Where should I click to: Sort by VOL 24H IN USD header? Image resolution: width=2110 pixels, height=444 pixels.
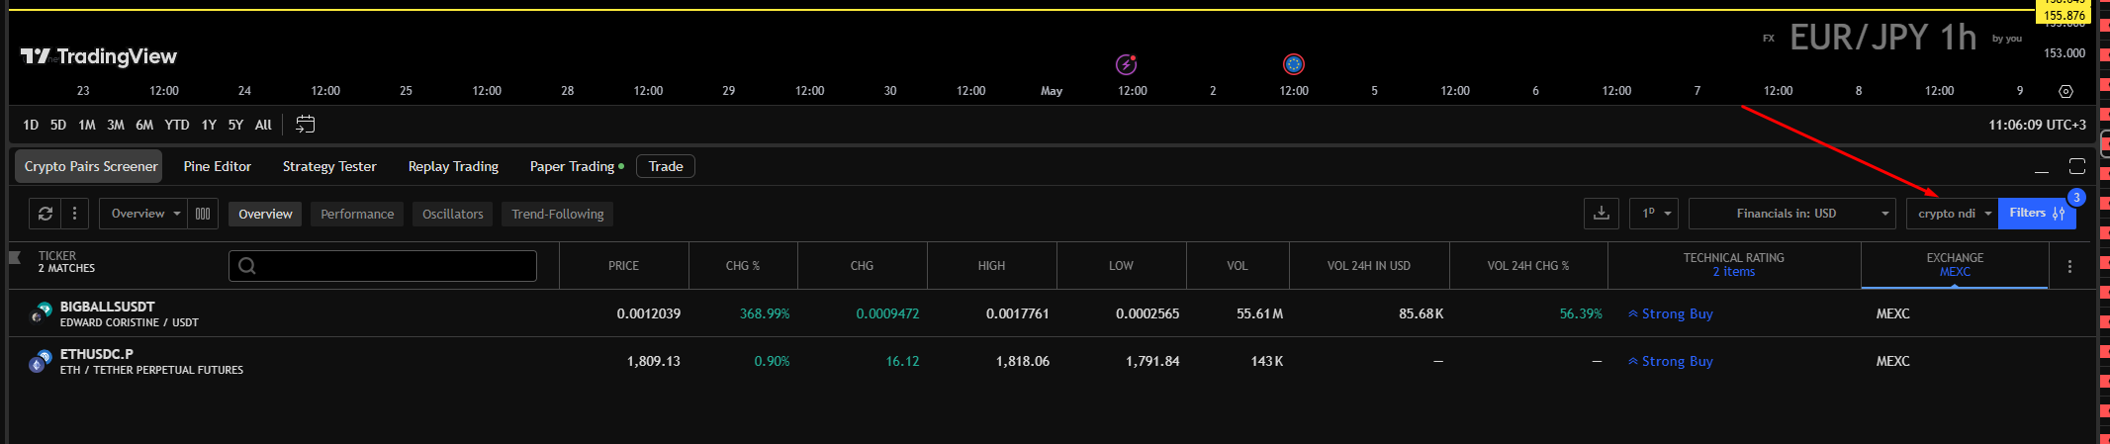point(1369,266)
